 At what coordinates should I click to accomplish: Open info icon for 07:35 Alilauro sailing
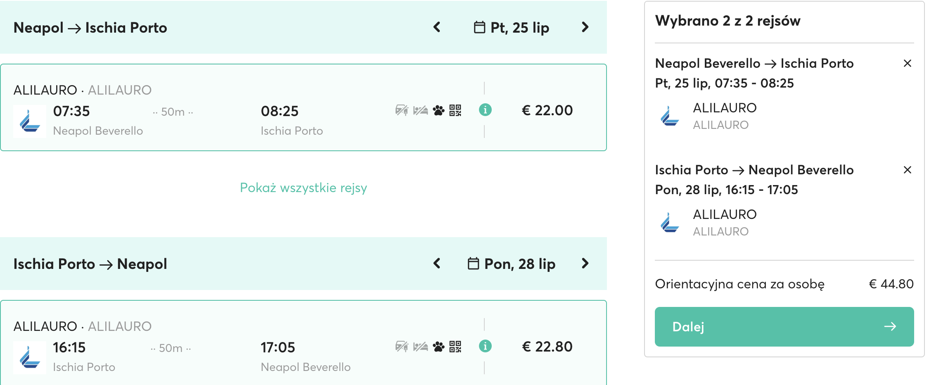485,110
